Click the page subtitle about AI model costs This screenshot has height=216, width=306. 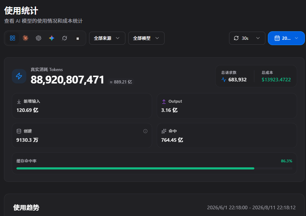tap(43, 21)
